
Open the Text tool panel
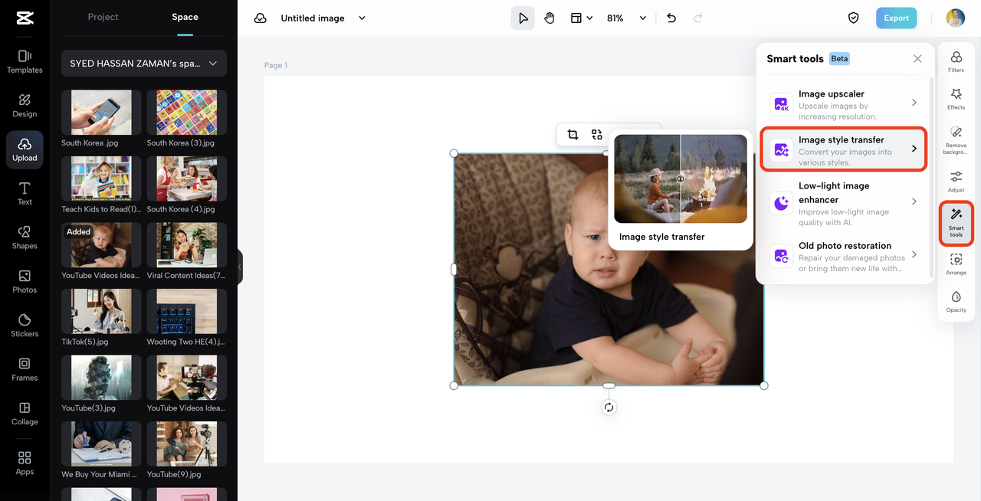(25, 194)
